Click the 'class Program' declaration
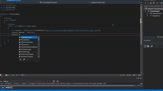Screen dimensions: 163x91 tap(10, 20)
